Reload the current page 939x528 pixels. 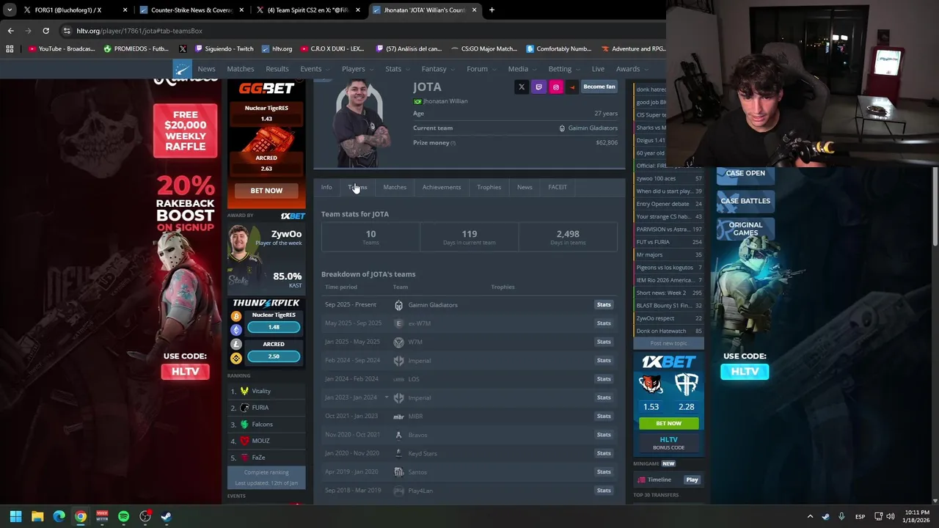tap(45, 31)
